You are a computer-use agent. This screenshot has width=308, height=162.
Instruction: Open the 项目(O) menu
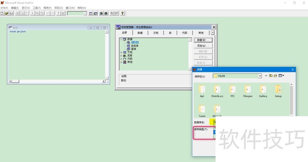(x=59, y=8)
